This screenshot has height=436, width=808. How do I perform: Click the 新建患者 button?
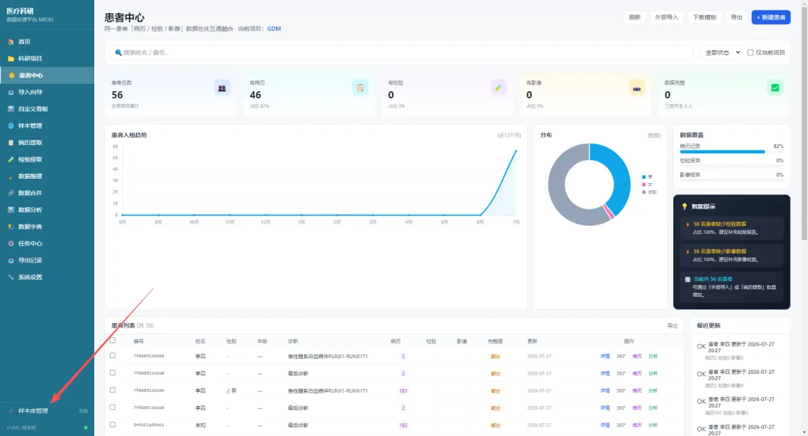(x=771, y=17)
